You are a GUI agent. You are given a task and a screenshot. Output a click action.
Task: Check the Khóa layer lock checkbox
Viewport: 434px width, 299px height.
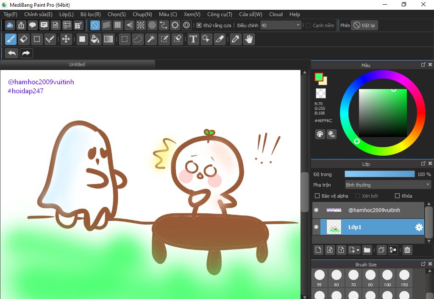coord(397,196)
